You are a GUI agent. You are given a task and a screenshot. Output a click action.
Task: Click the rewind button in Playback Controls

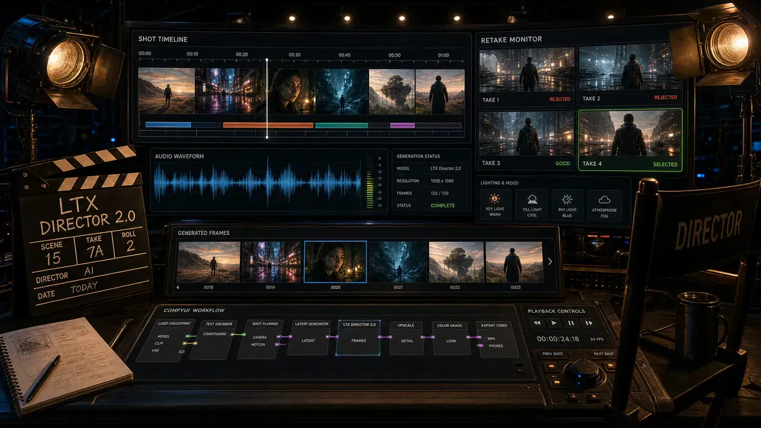coord(537,323)
